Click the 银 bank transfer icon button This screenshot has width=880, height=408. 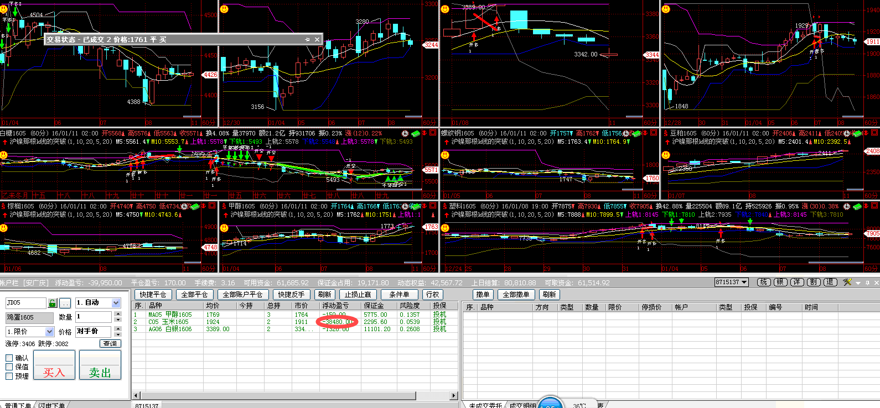pyautogui.click(x=780, y=282)
